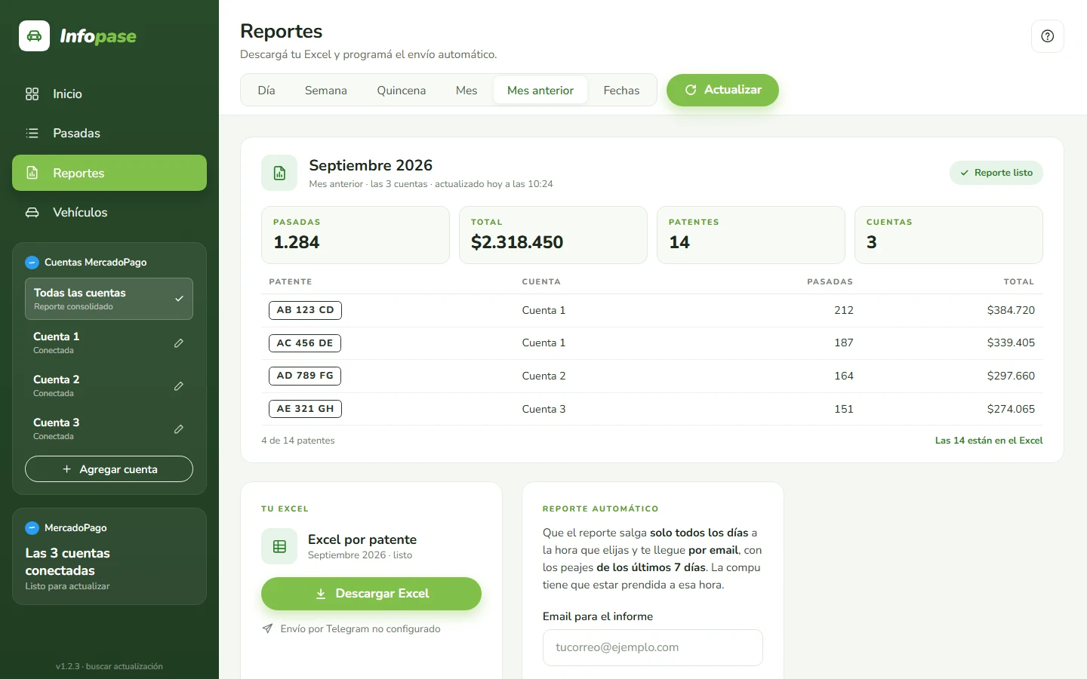
Task: Go to Inicio in the sidebar
Action: click(x=109, y=94)
